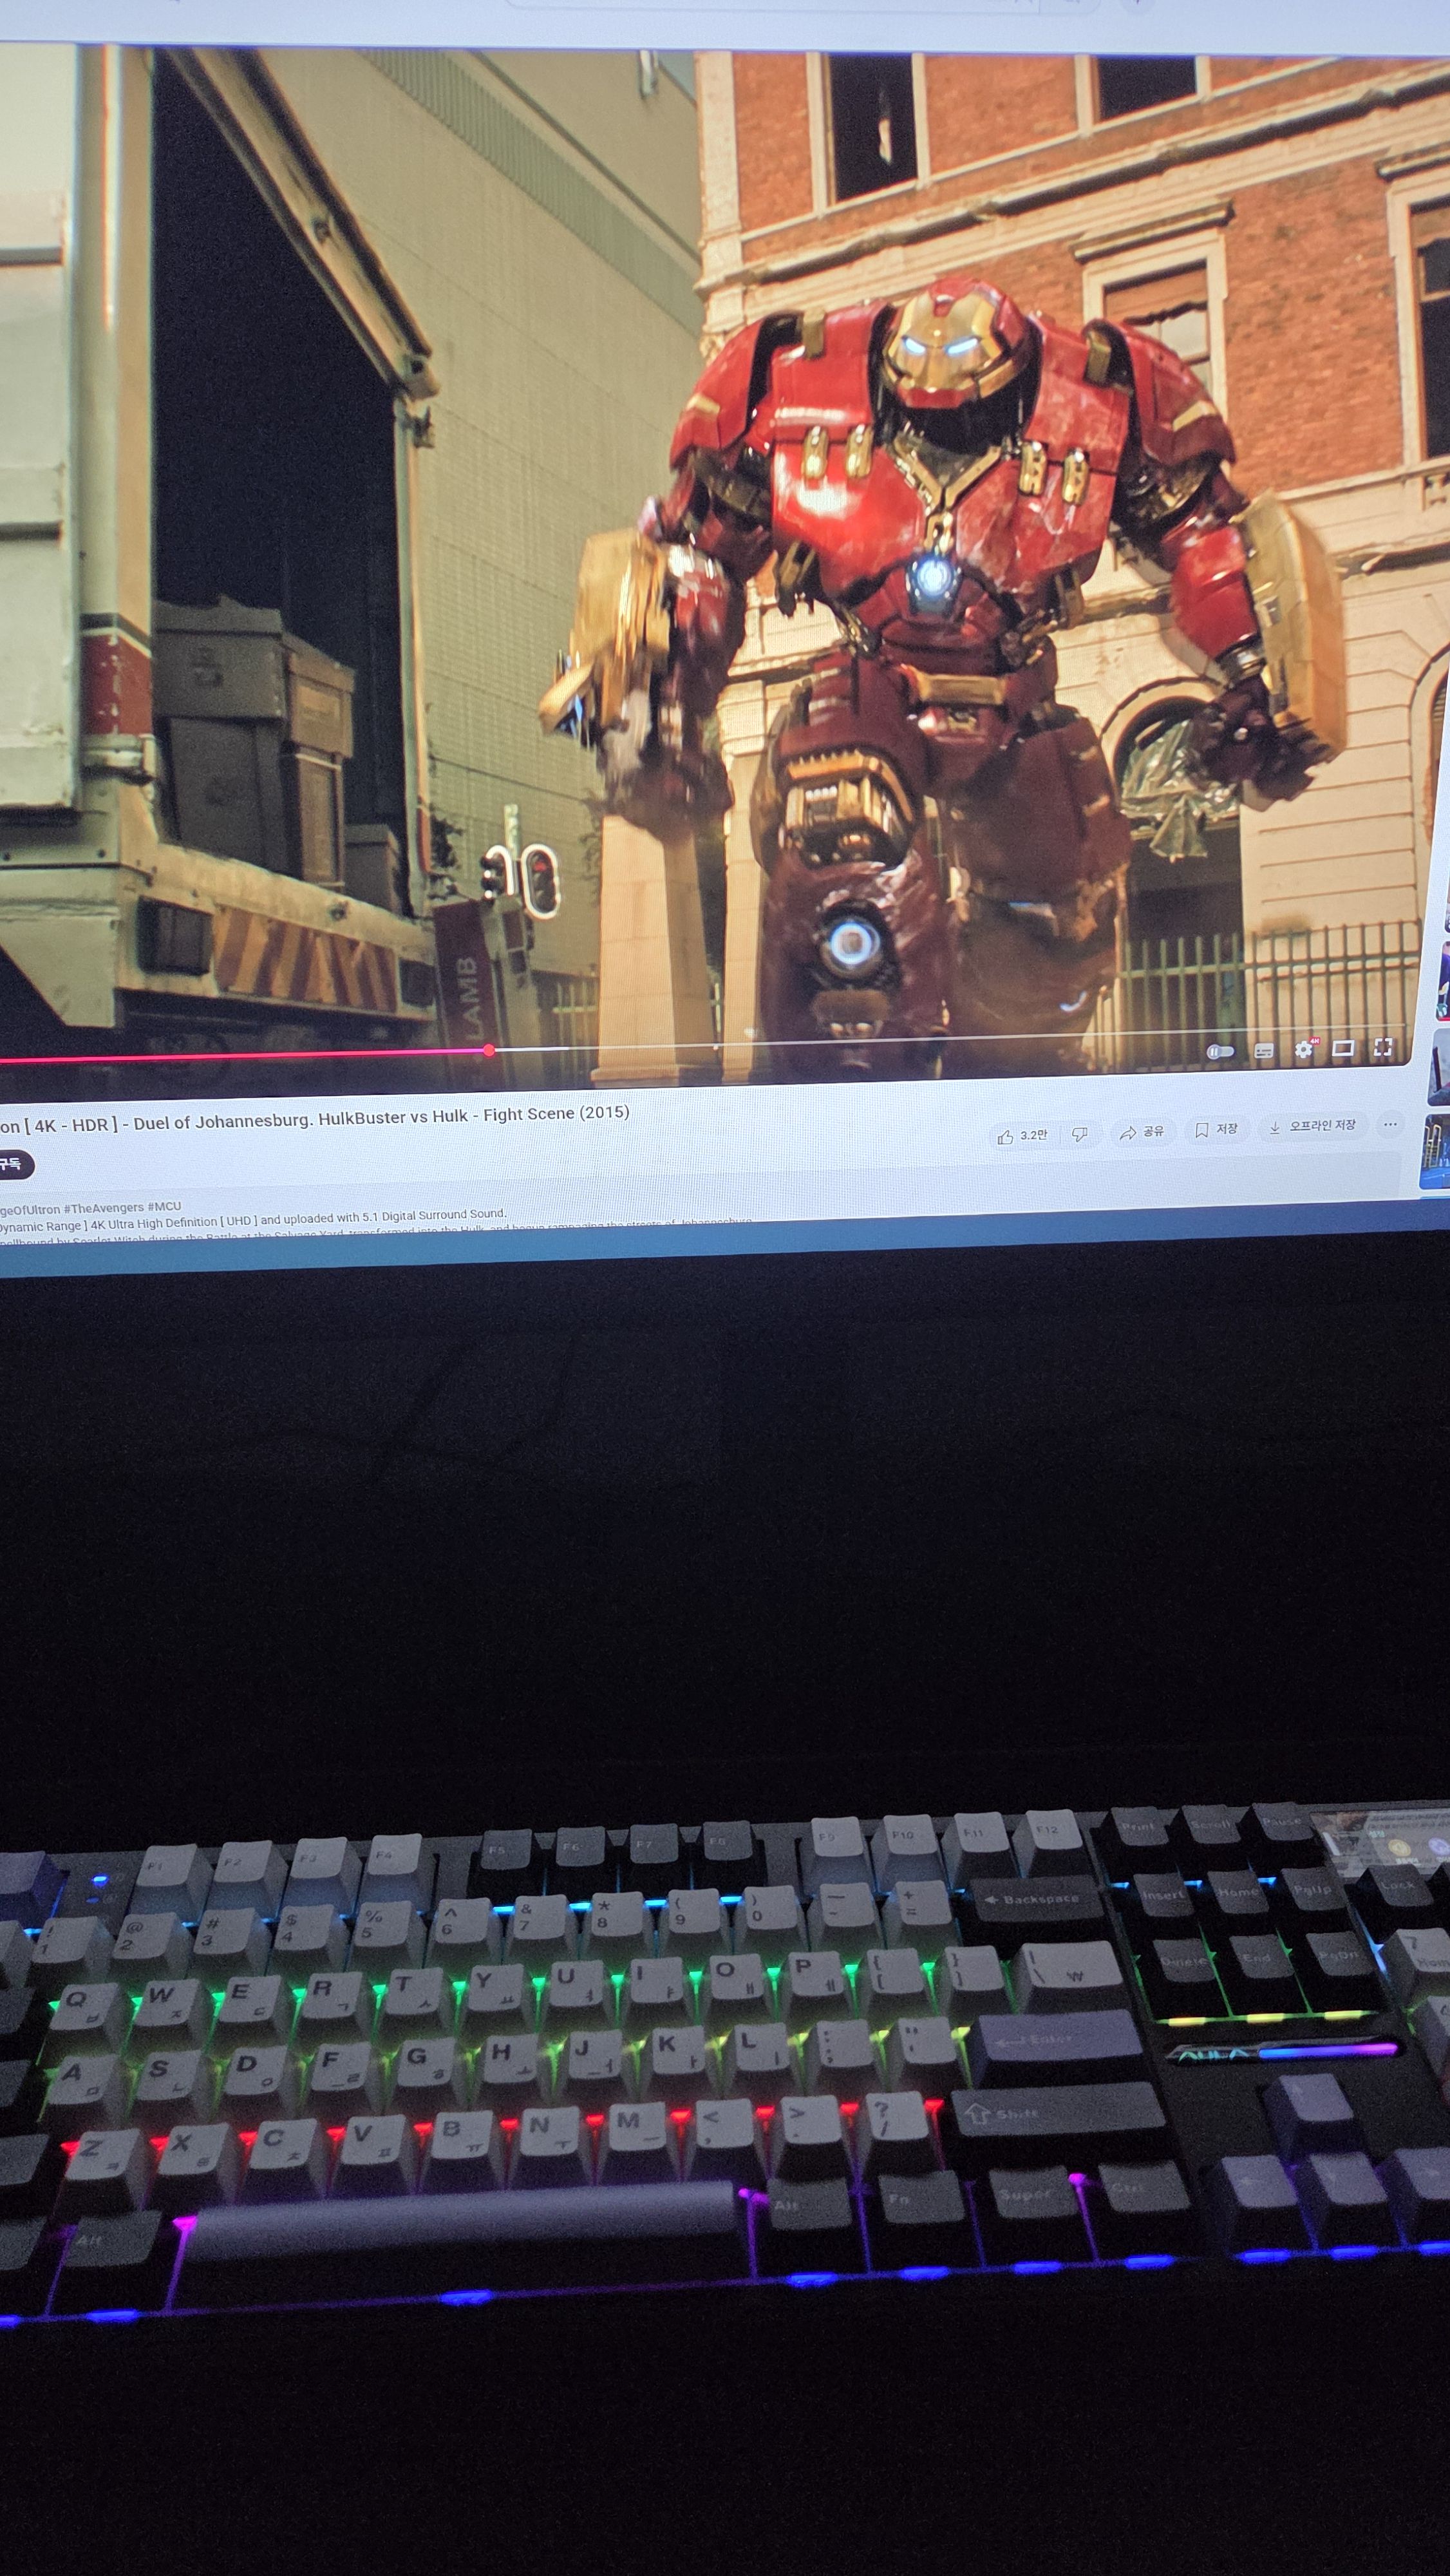Open the #TheAvengers hashtag link
Viewport: 1450px width, 2576px height.
(x=104, y=1208)
